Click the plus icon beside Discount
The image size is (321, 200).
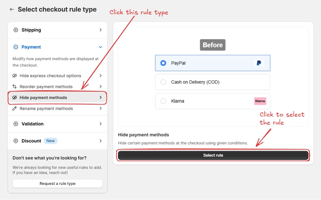tap(15, 141)
